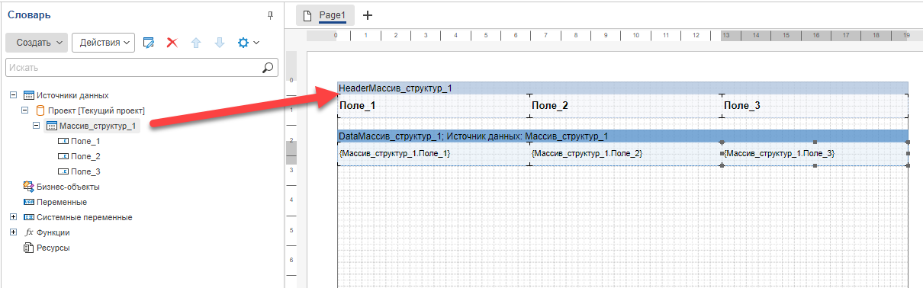Select header text box Поле_1
Screen dimensions: 923x288
[433, 106]
